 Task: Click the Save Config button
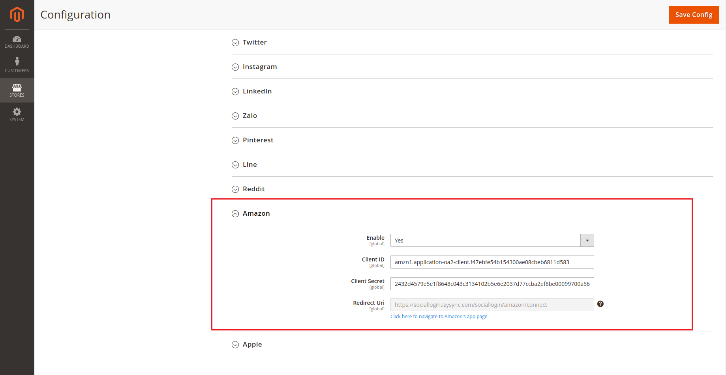click(694, 15)
